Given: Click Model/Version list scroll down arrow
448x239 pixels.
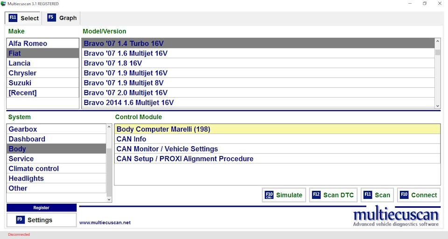Looking at the screenshot, I should (x=437, y=106).
